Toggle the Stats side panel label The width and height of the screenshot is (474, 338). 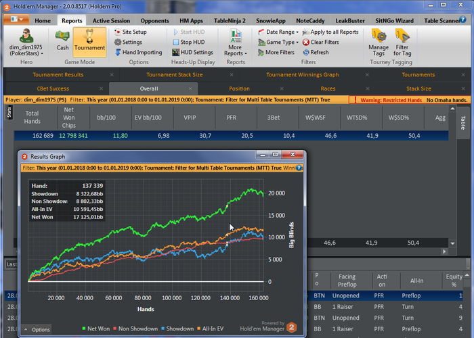point(9,112)
